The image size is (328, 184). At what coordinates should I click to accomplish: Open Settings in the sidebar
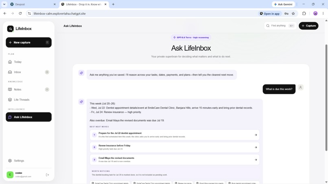coord(28,160)
